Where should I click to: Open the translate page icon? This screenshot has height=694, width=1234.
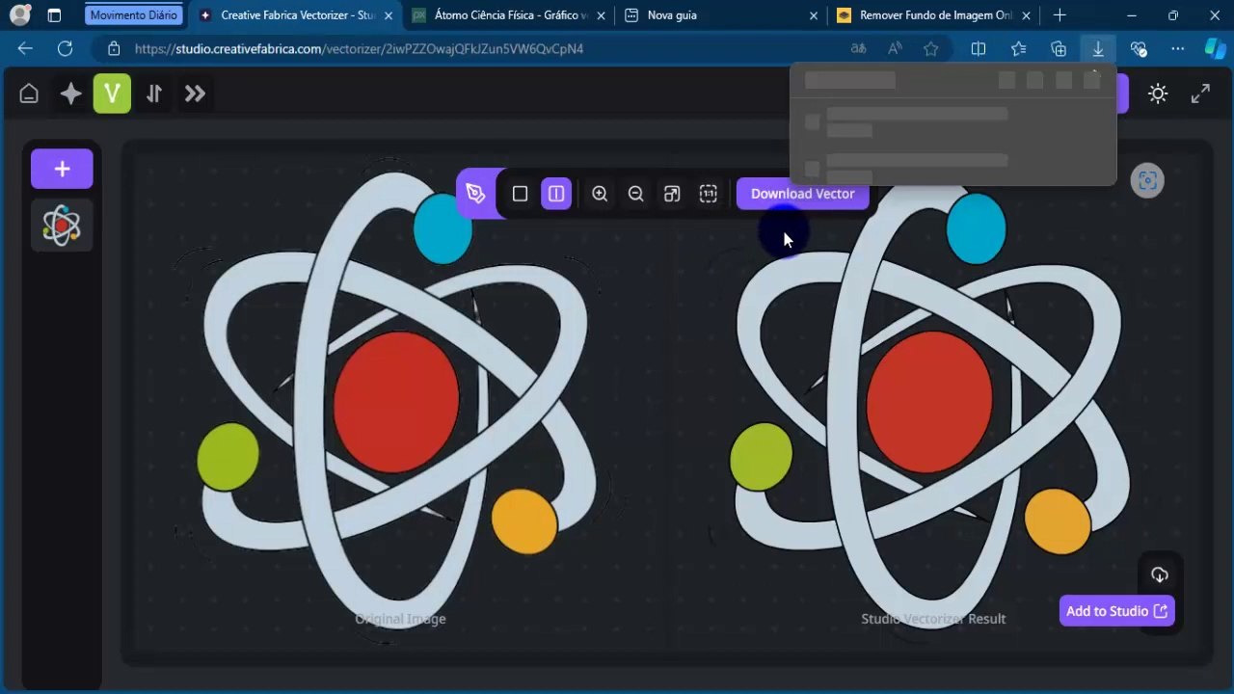858,49
